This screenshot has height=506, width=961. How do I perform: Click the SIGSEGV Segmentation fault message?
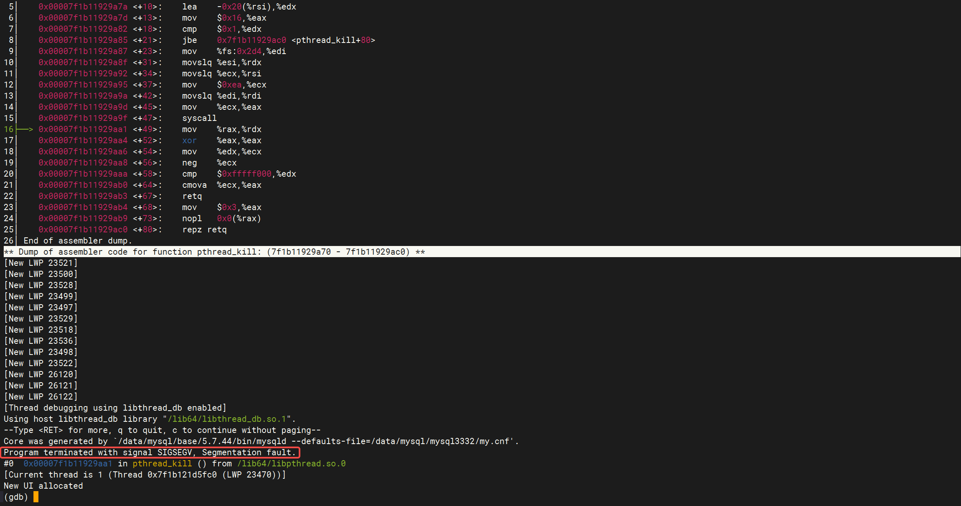pos(150,453)
